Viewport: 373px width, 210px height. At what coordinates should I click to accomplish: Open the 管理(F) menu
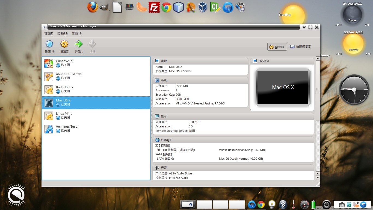pyautogui.click(x=49, y=33)
